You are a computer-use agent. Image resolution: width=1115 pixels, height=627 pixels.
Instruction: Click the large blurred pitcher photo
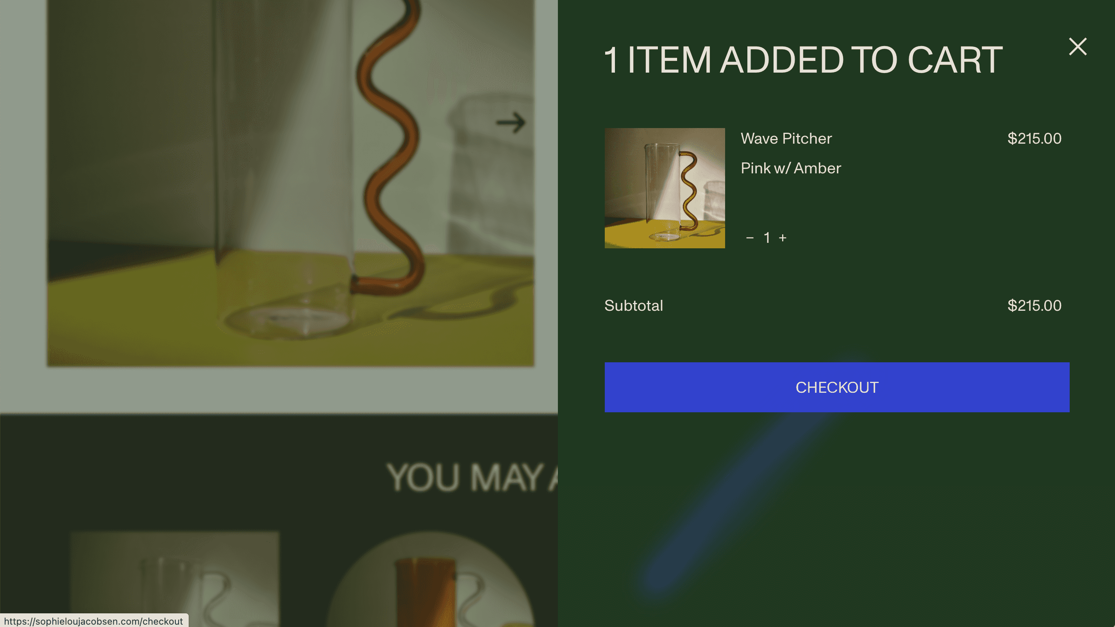pyautogui.click(x=290, y=183)
